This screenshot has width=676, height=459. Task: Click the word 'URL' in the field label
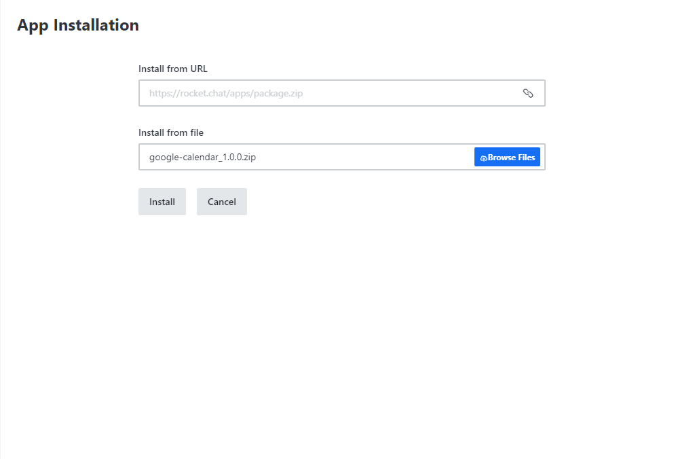(199, 69)
